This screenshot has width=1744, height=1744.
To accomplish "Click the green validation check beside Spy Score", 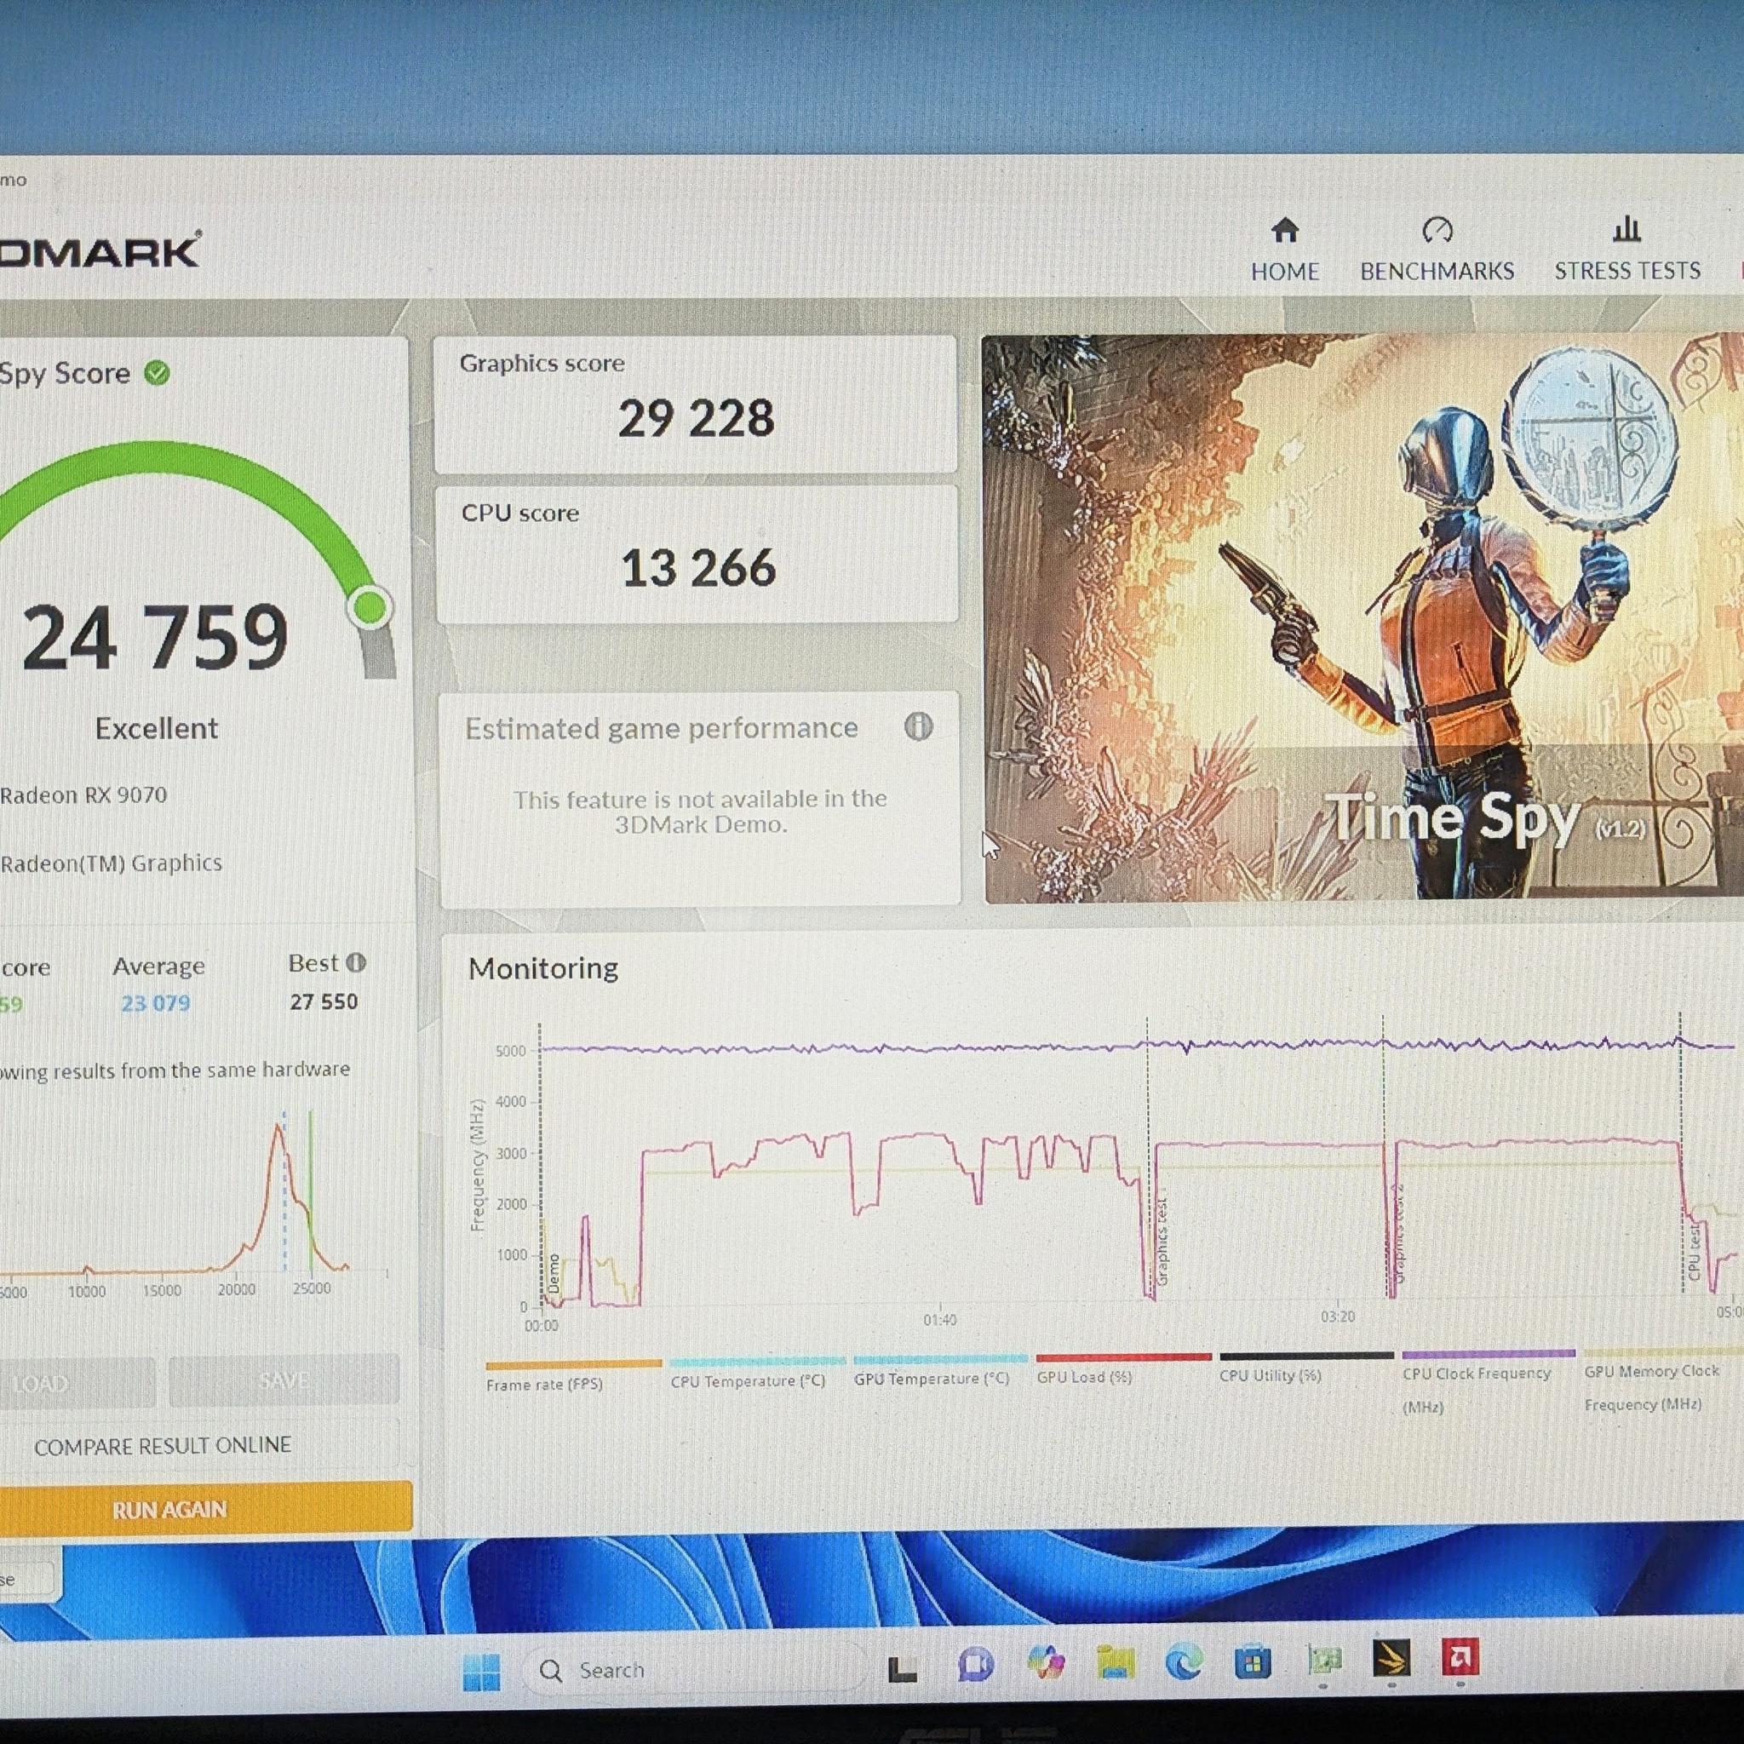I will (x=157, y=372).
